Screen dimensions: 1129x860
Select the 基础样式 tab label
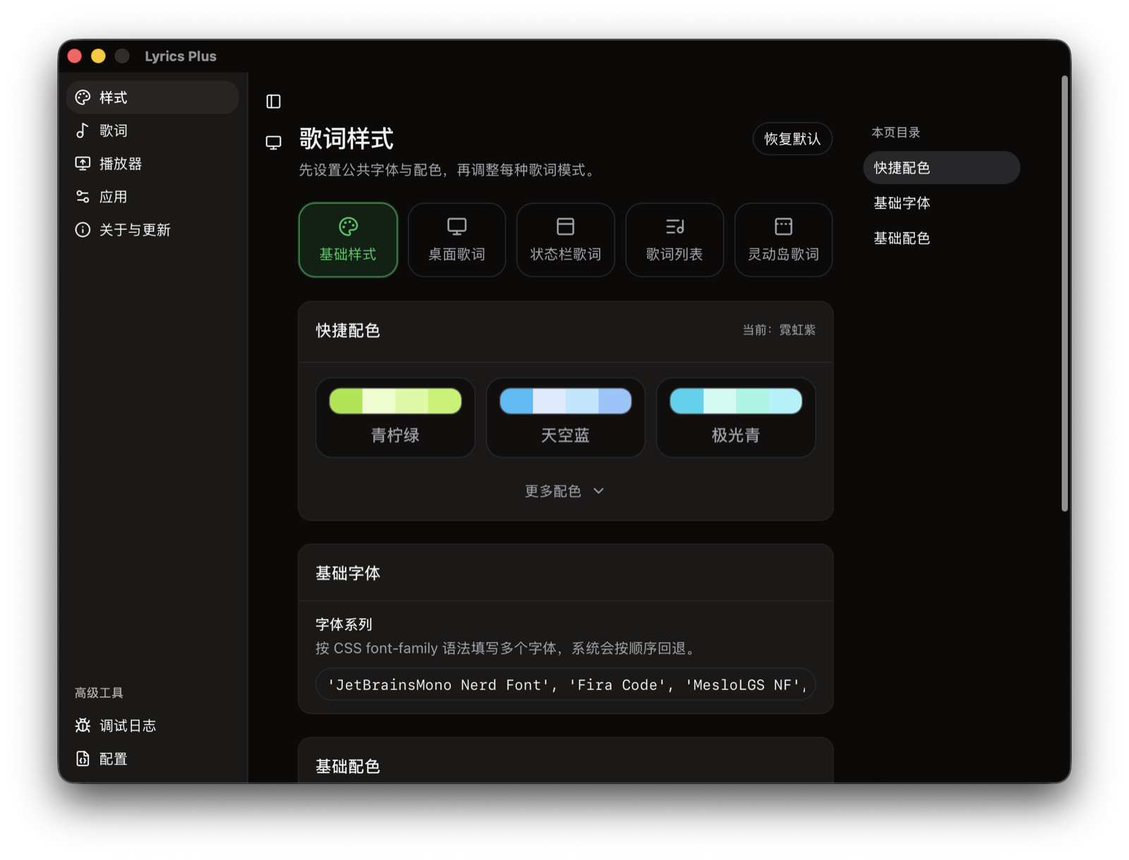(x=348, y=255)
